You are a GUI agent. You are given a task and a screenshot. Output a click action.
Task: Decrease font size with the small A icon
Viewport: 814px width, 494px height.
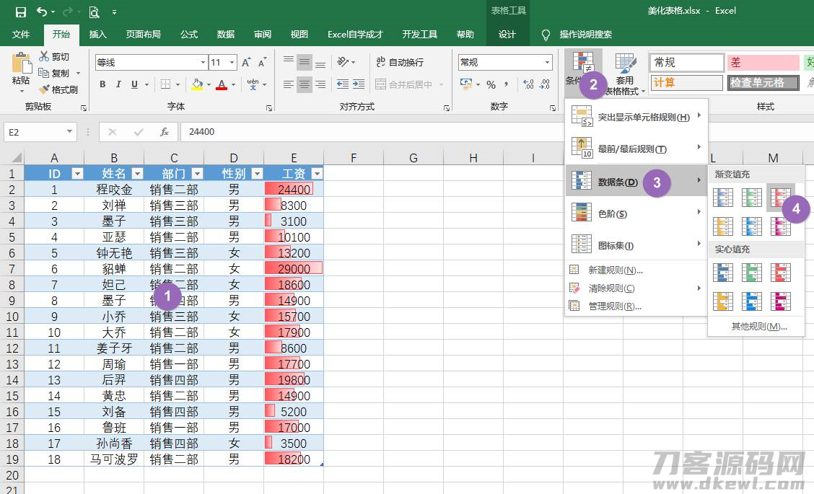pos(262,62)
